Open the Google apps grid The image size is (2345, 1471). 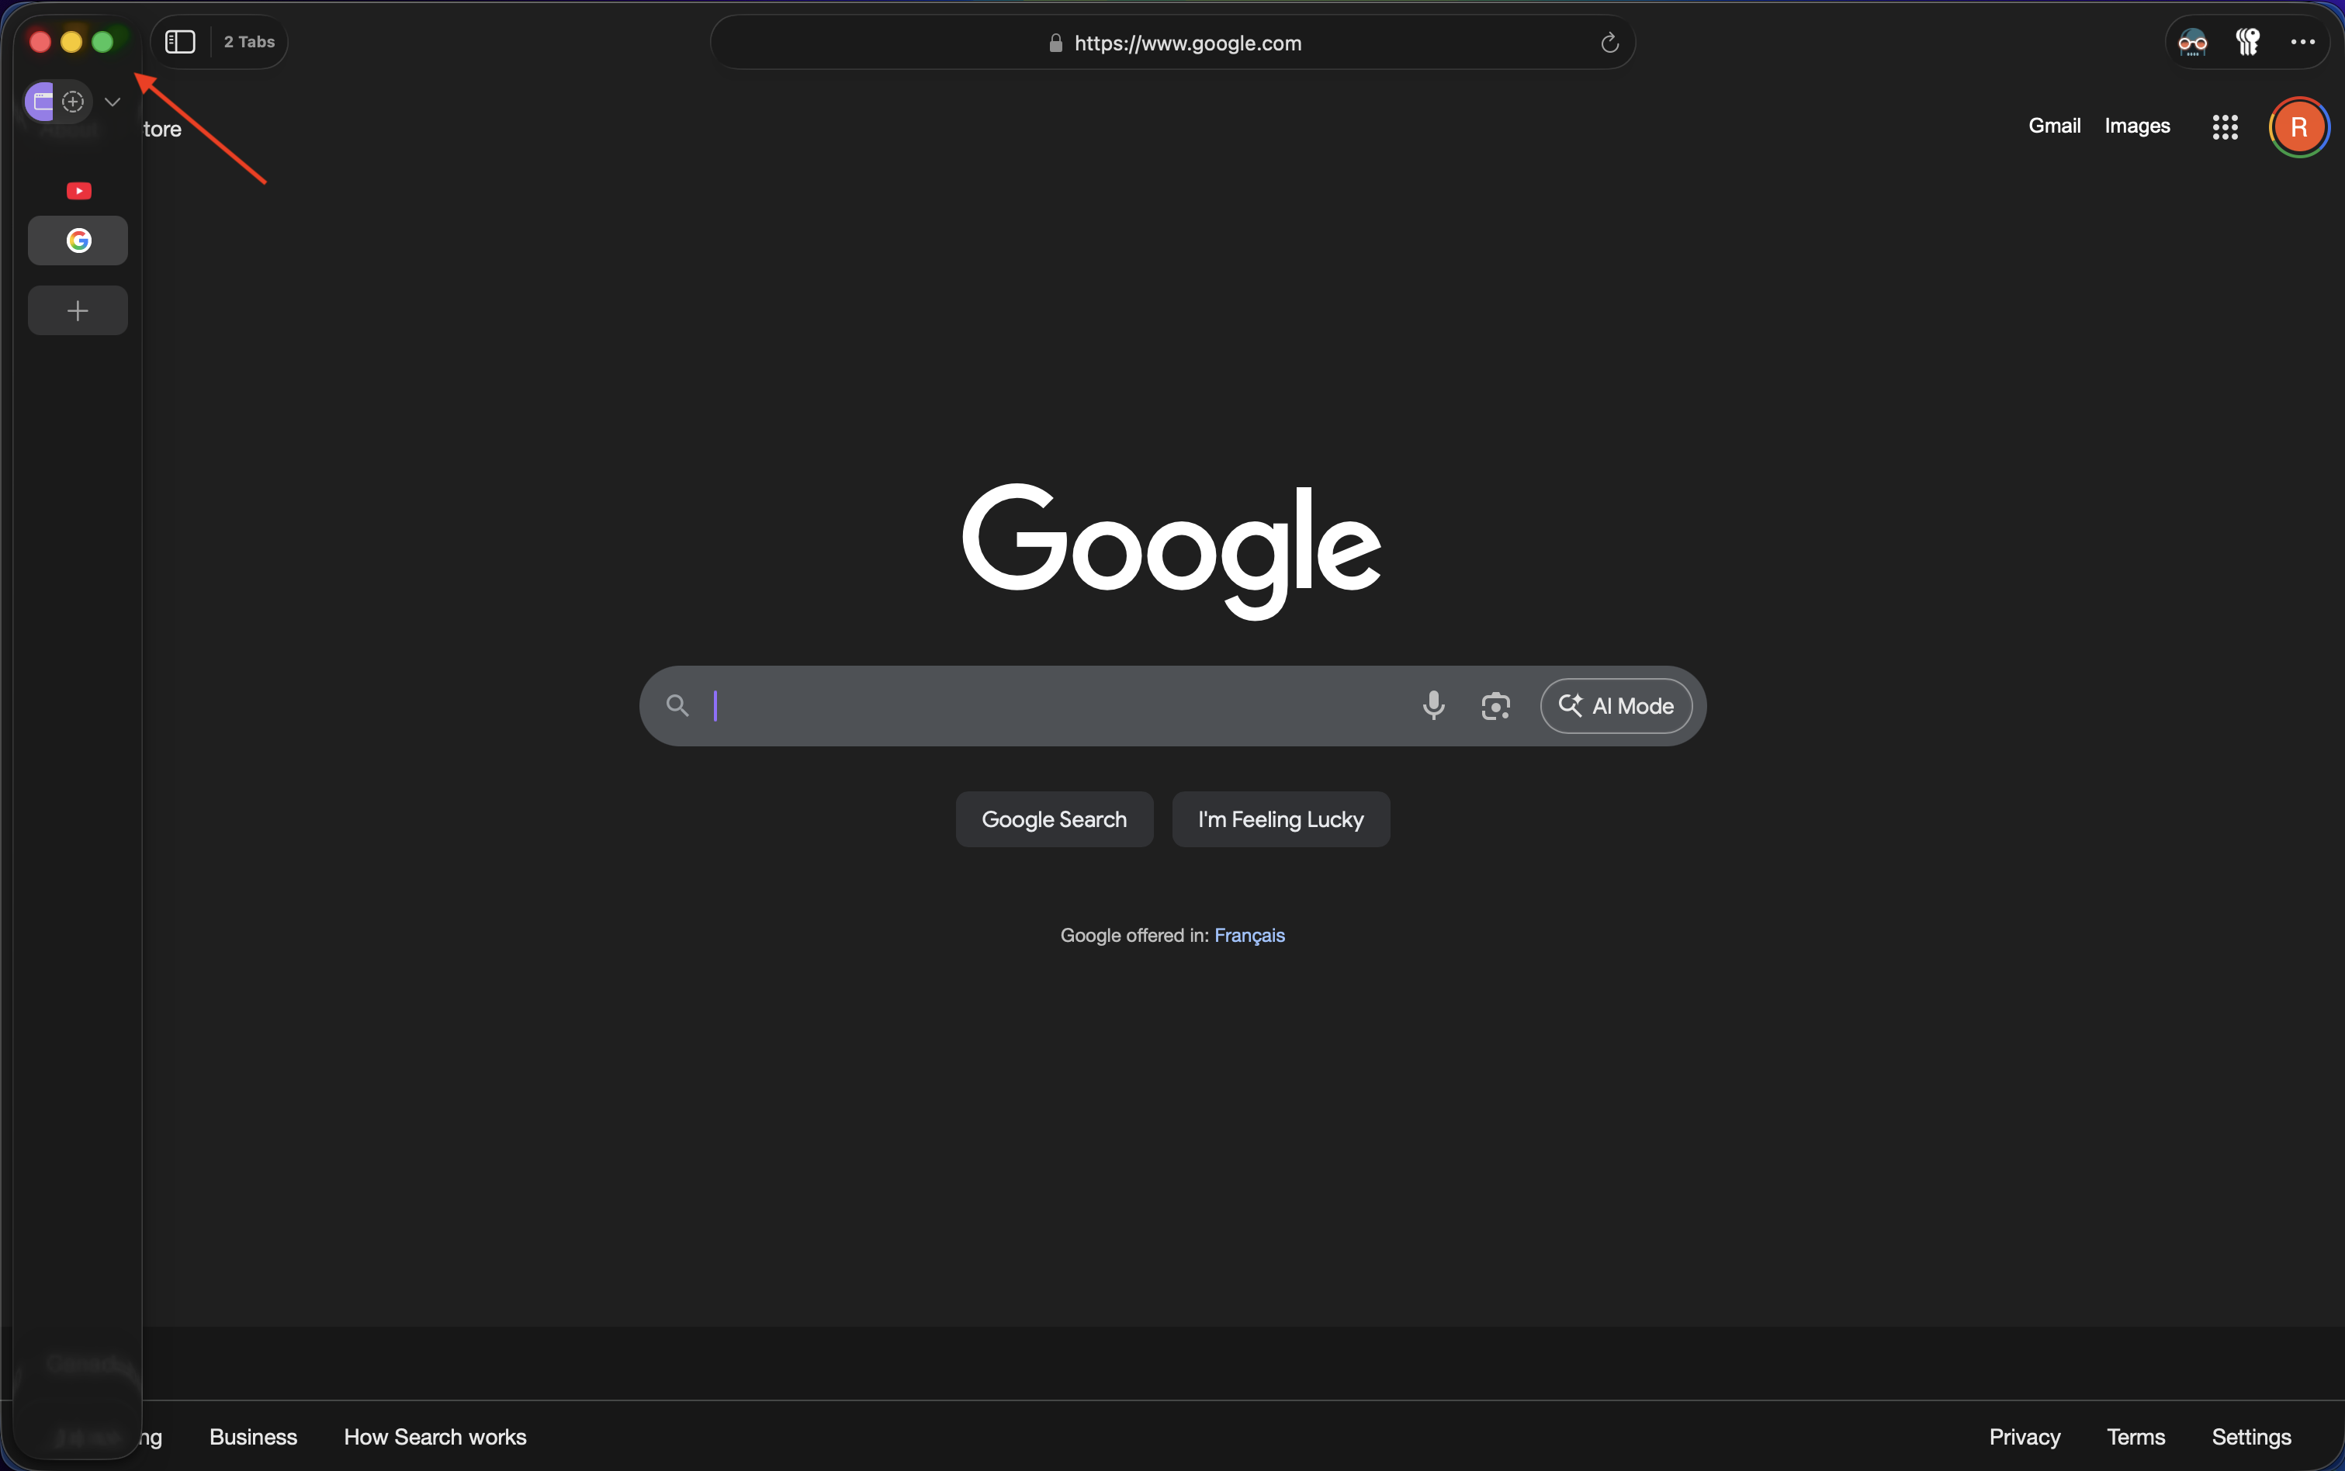[x=2225, y=126]
